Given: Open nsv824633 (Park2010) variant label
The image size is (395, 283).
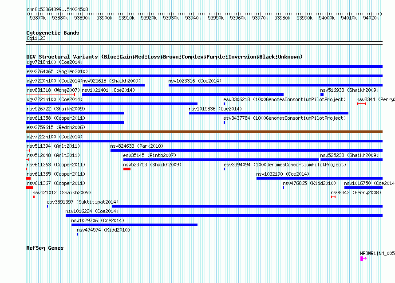Looking at the screenshot, I should (137, 146).
